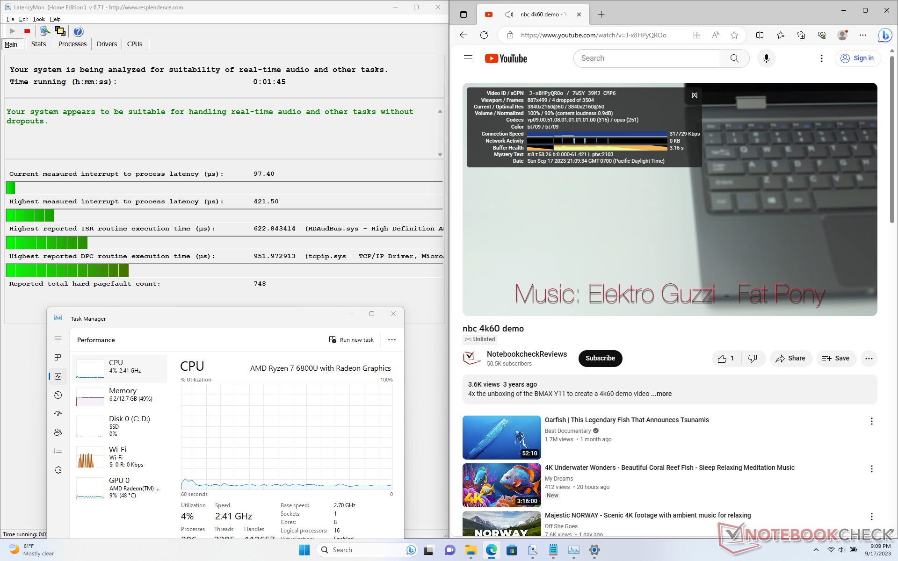The height and width of the screenshot is (561, 898).
Task: Click Run new task in Task Manager
Action: click(351, 340)
